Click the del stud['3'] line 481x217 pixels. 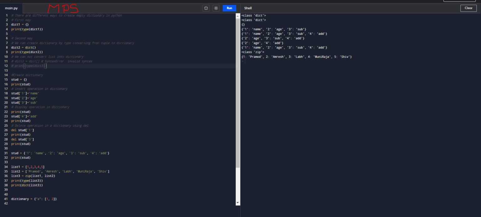(23, 139)
